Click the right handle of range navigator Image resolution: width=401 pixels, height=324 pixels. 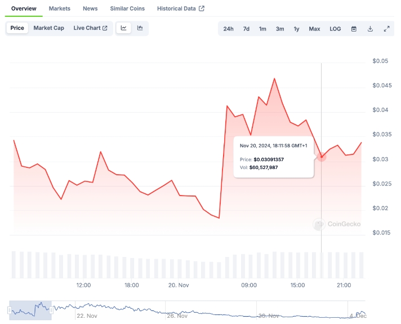[51, 310]
